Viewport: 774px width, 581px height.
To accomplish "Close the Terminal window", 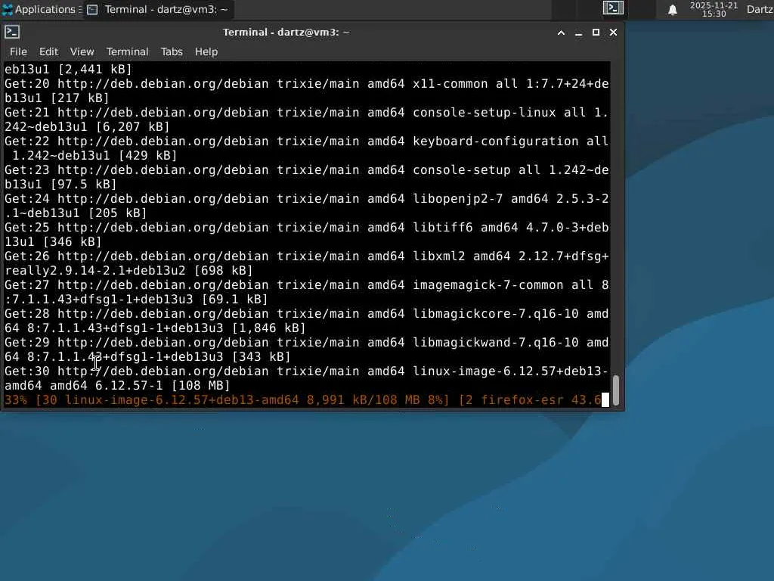I will 613,33.
